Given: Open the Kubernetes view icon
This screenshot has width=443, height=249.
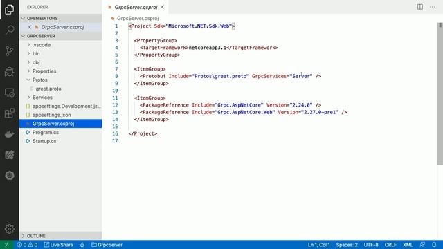Looking at the screenshot, I should click(x=9, y=175).
